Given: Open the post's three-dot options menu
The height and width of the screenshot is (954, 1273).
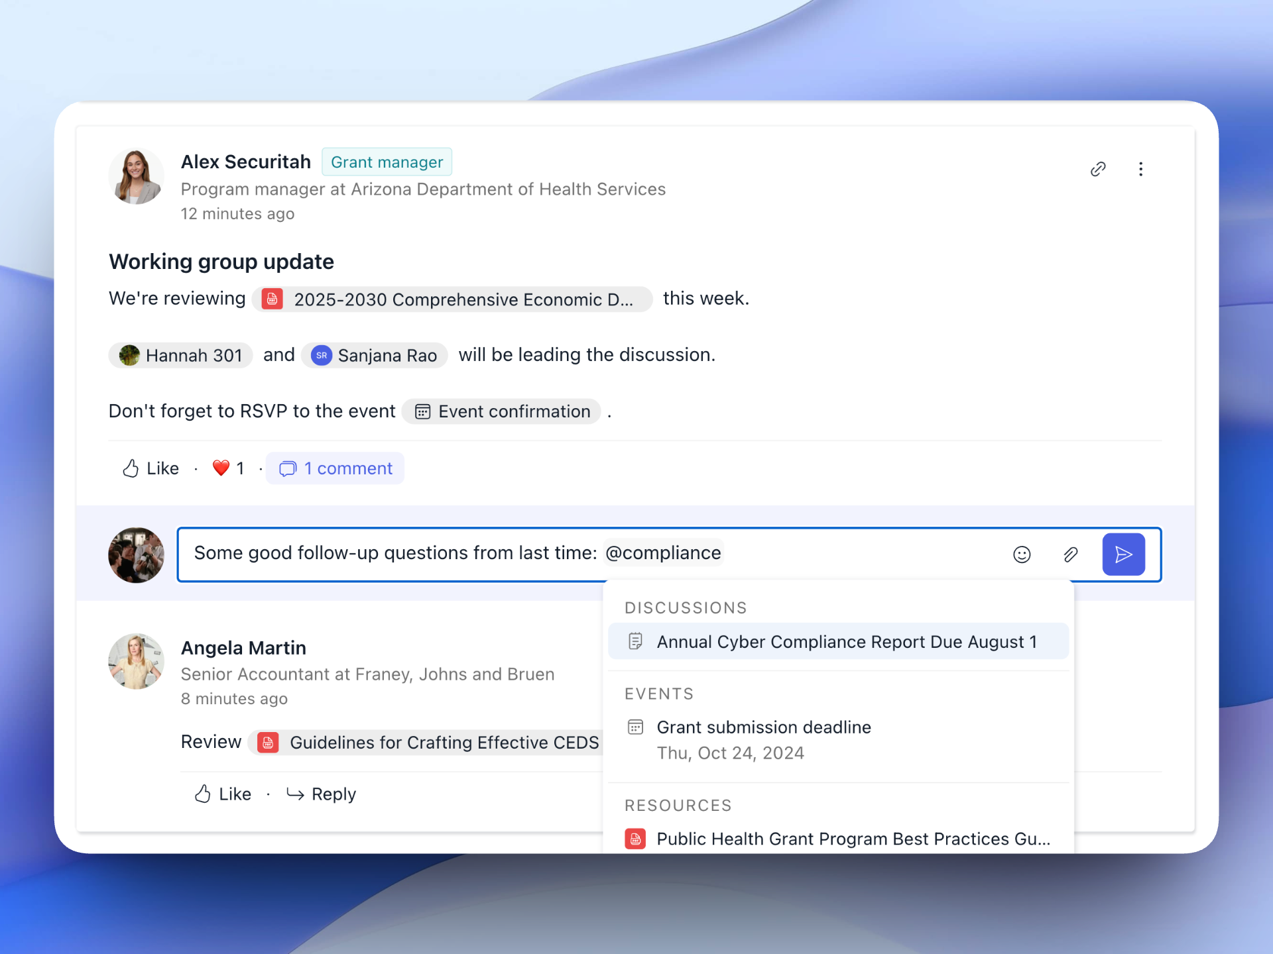Looking at the screenshot, I should 1140,169.
